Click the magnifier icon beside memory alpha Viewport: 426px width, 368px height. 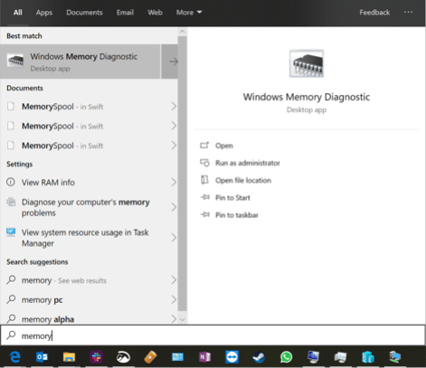[11, 318]
